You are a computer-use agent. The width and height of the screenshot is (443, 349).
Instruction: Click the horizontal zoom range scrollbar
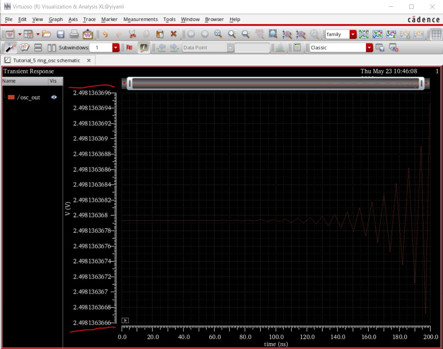[x=275, y=84]
